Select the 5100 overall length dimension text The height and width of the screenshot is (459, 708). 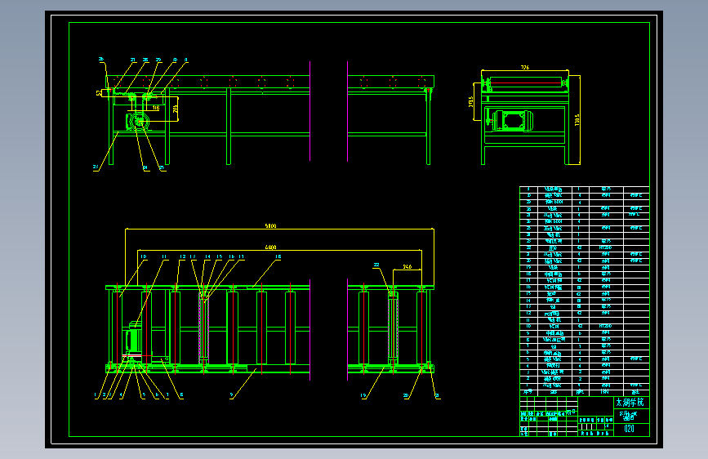[270, 226]
